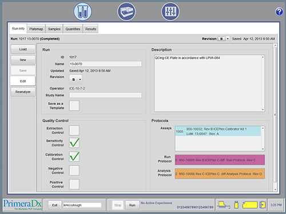Click the Assays list scroll up arrow
Viewport: 286px width, 214px height.
[263, 128]
